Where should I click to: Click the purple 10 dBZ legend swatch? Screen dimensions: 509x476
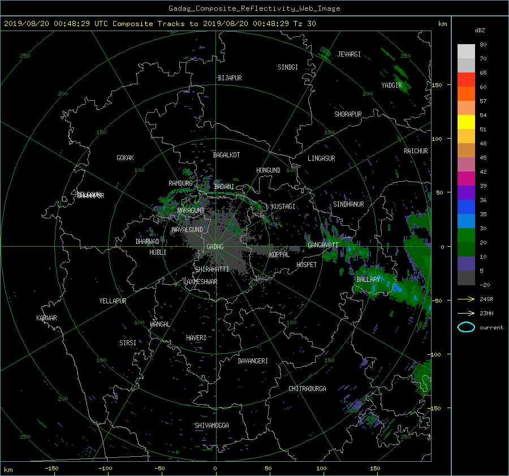click(466, 263)
